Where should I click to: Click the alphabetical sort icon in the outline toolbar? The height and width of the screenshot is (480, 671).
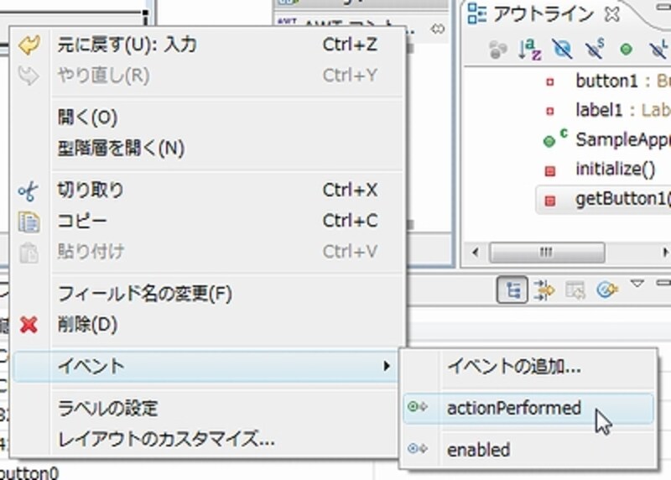point(530,50)
